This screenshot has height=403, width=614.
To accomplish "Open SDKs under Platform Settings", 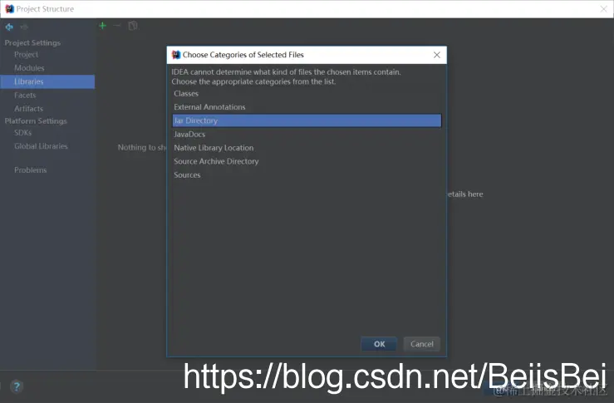I will [x=47, y=132].
